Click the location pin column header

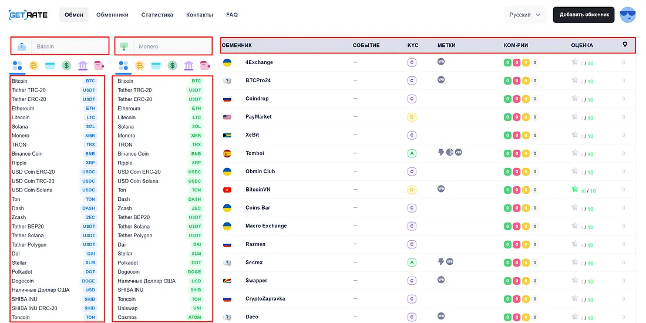tap(625, 45)
